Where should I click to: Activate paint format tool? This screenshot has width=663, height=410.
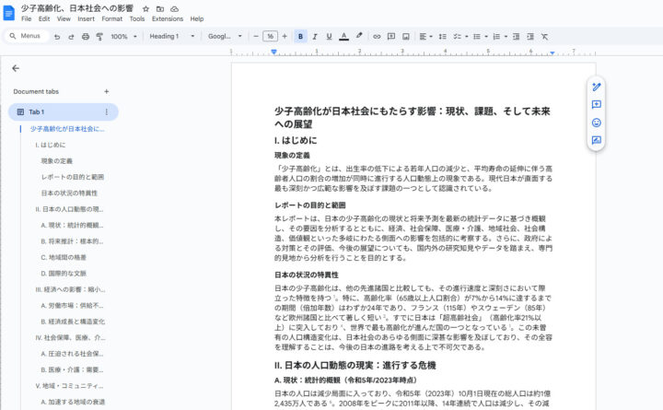[99, 37]
